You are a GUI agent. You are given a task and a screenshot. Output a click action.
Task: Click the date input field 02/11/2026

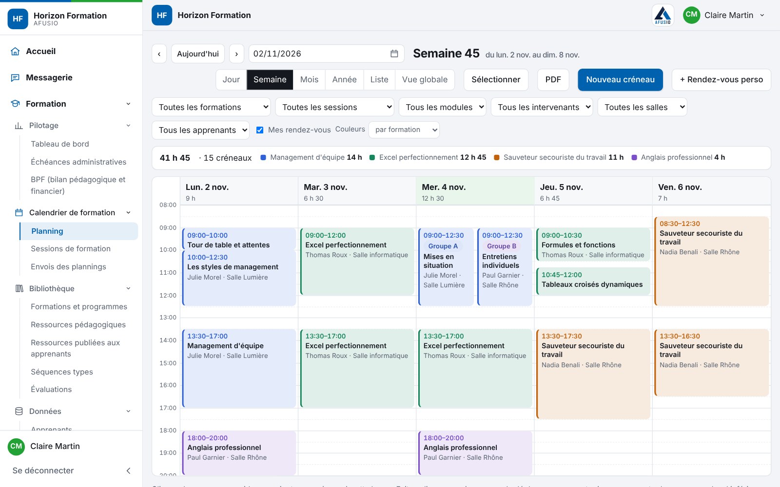point(327,54)
